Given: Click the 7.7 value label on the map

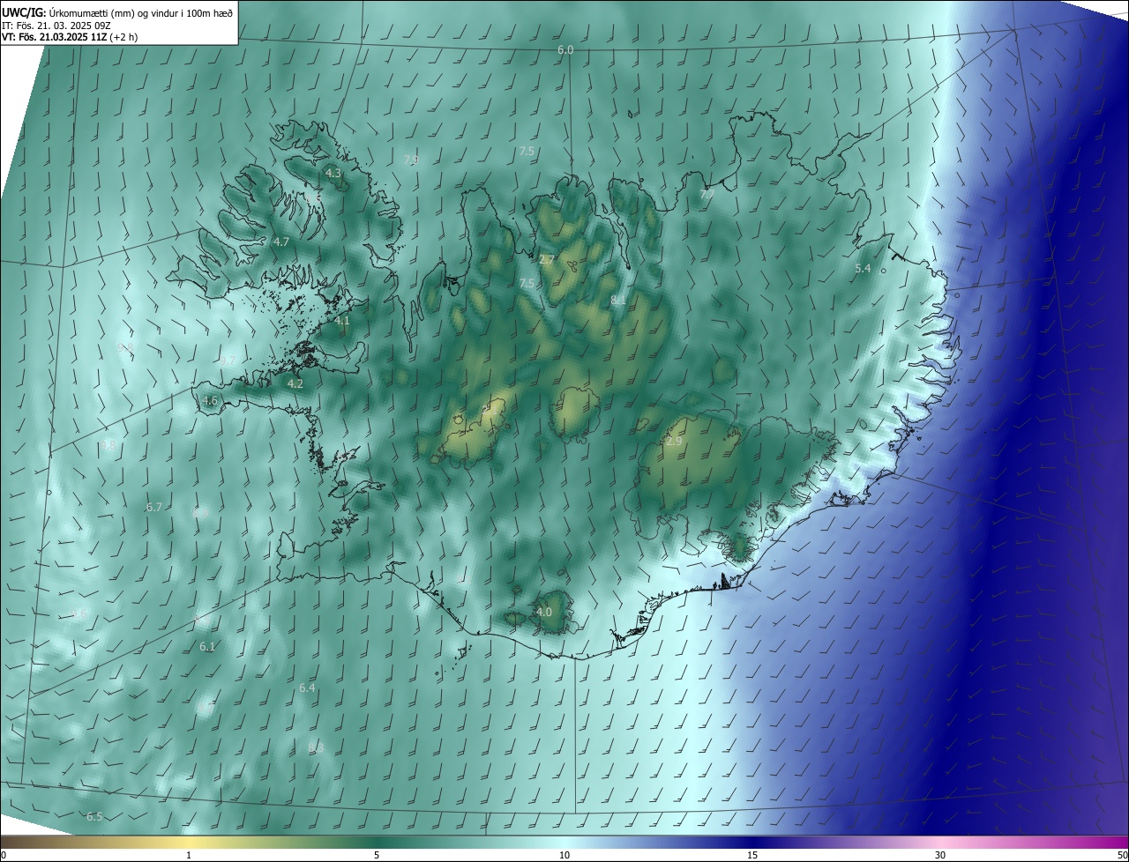Looking at the screenshot, I should point(707,195).
